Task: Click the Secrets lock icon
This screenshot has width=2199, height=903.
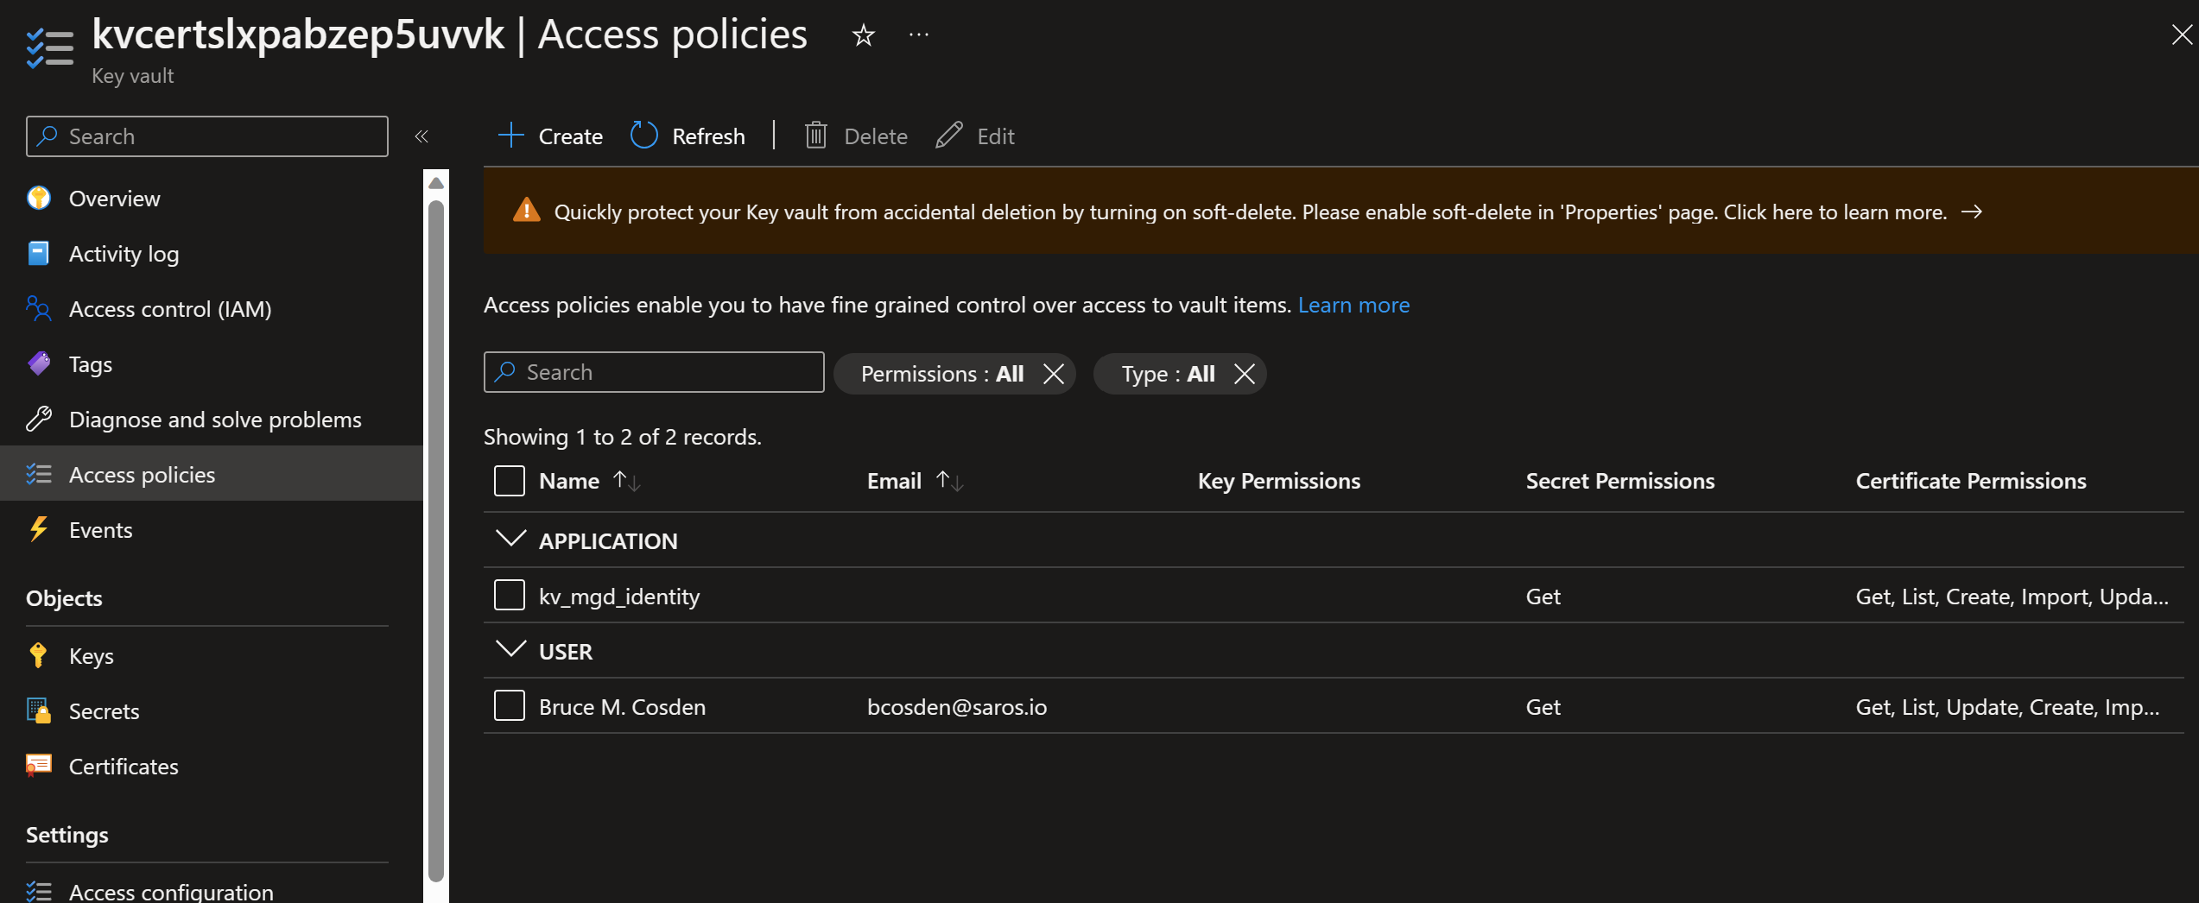Action: point(39,710)
